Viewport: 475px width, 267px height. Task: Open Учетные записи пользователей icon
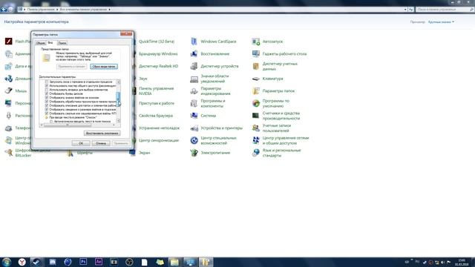(x=256, y=128)
